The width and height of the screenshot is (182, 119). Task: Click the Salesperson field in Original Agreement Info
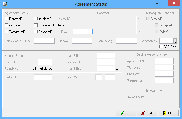point(164,80)
